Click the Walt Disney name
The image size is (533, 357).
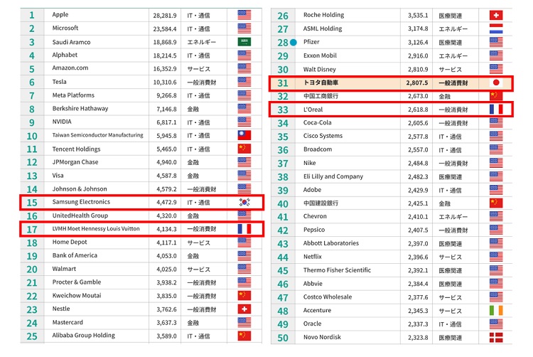pyautogui.click(x=320, y=70)
